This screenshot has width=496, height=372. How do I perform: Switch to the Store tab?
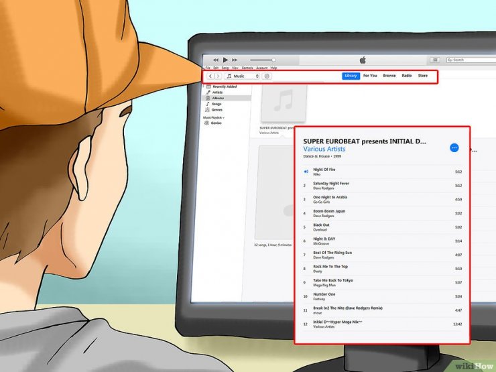tap(423, 76)
